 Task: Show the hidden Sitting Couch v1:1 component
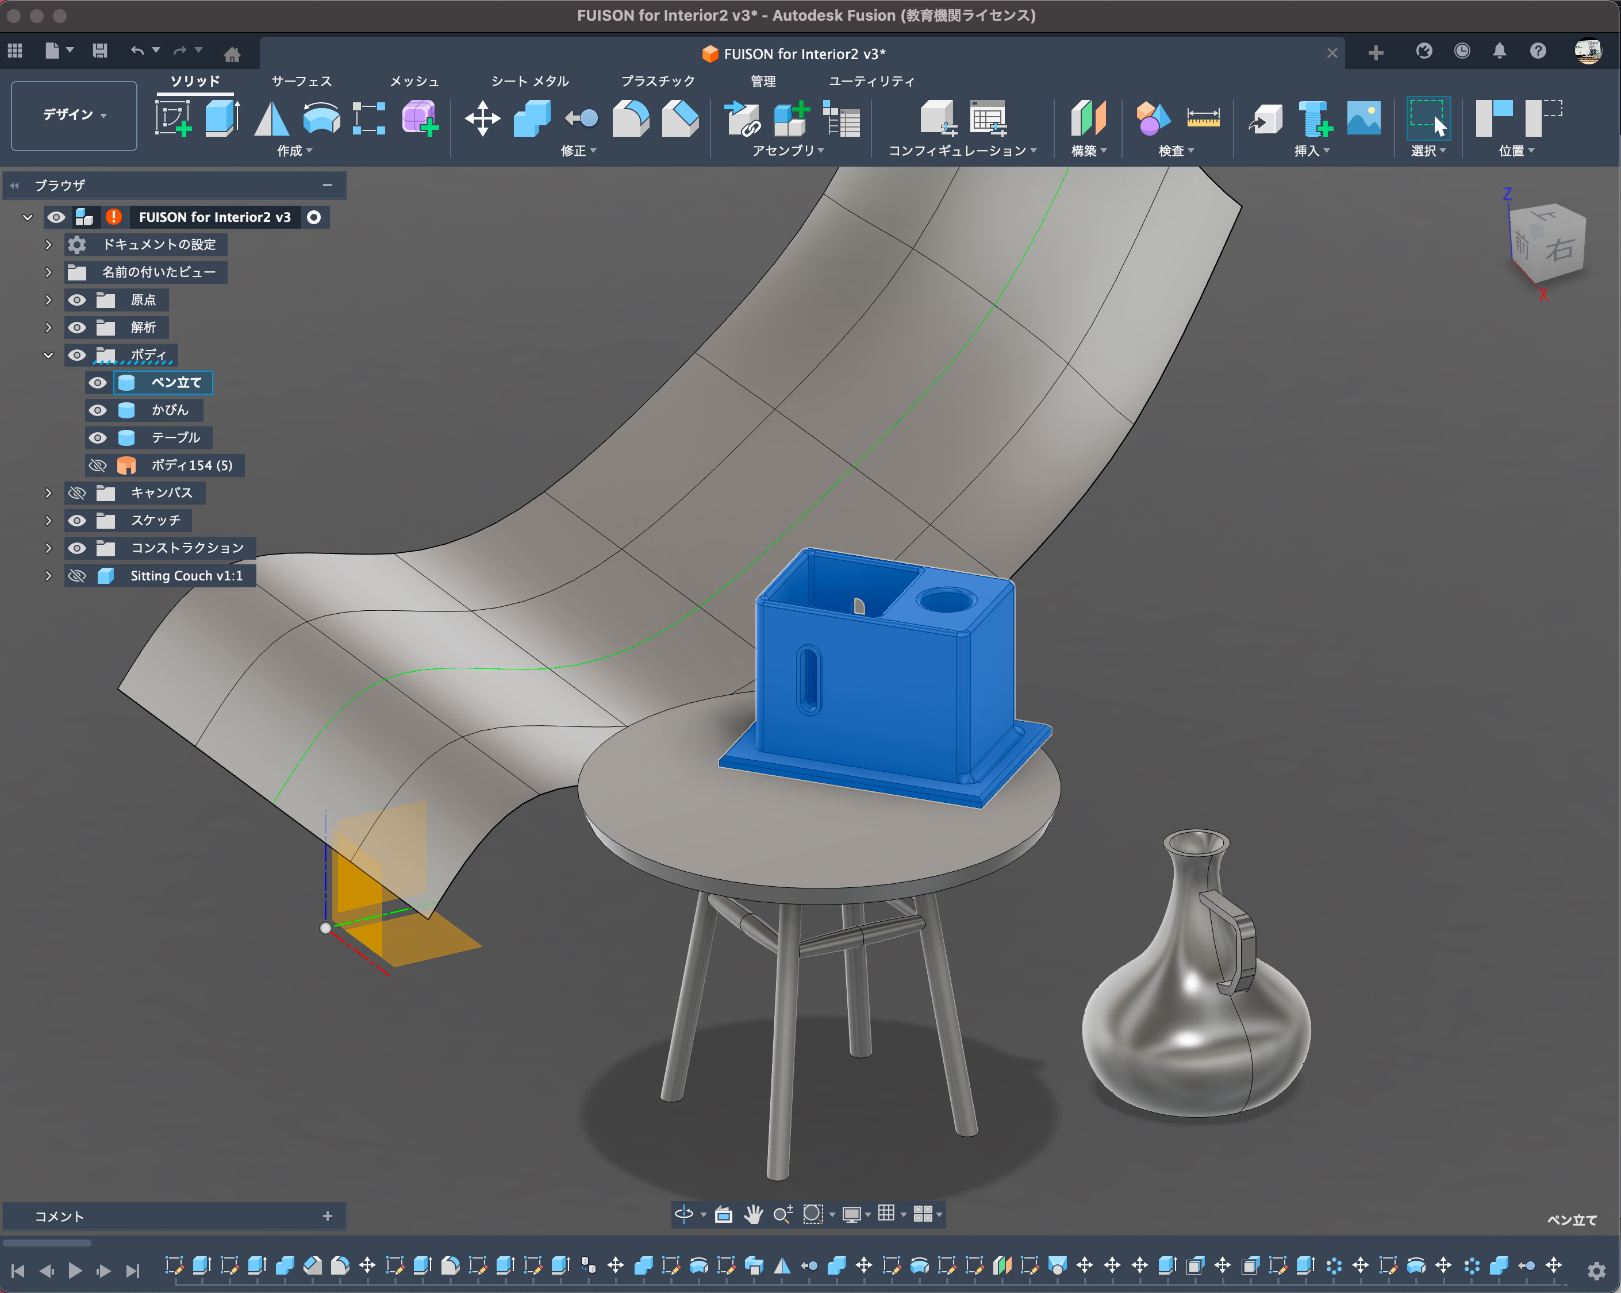[76, 576]
